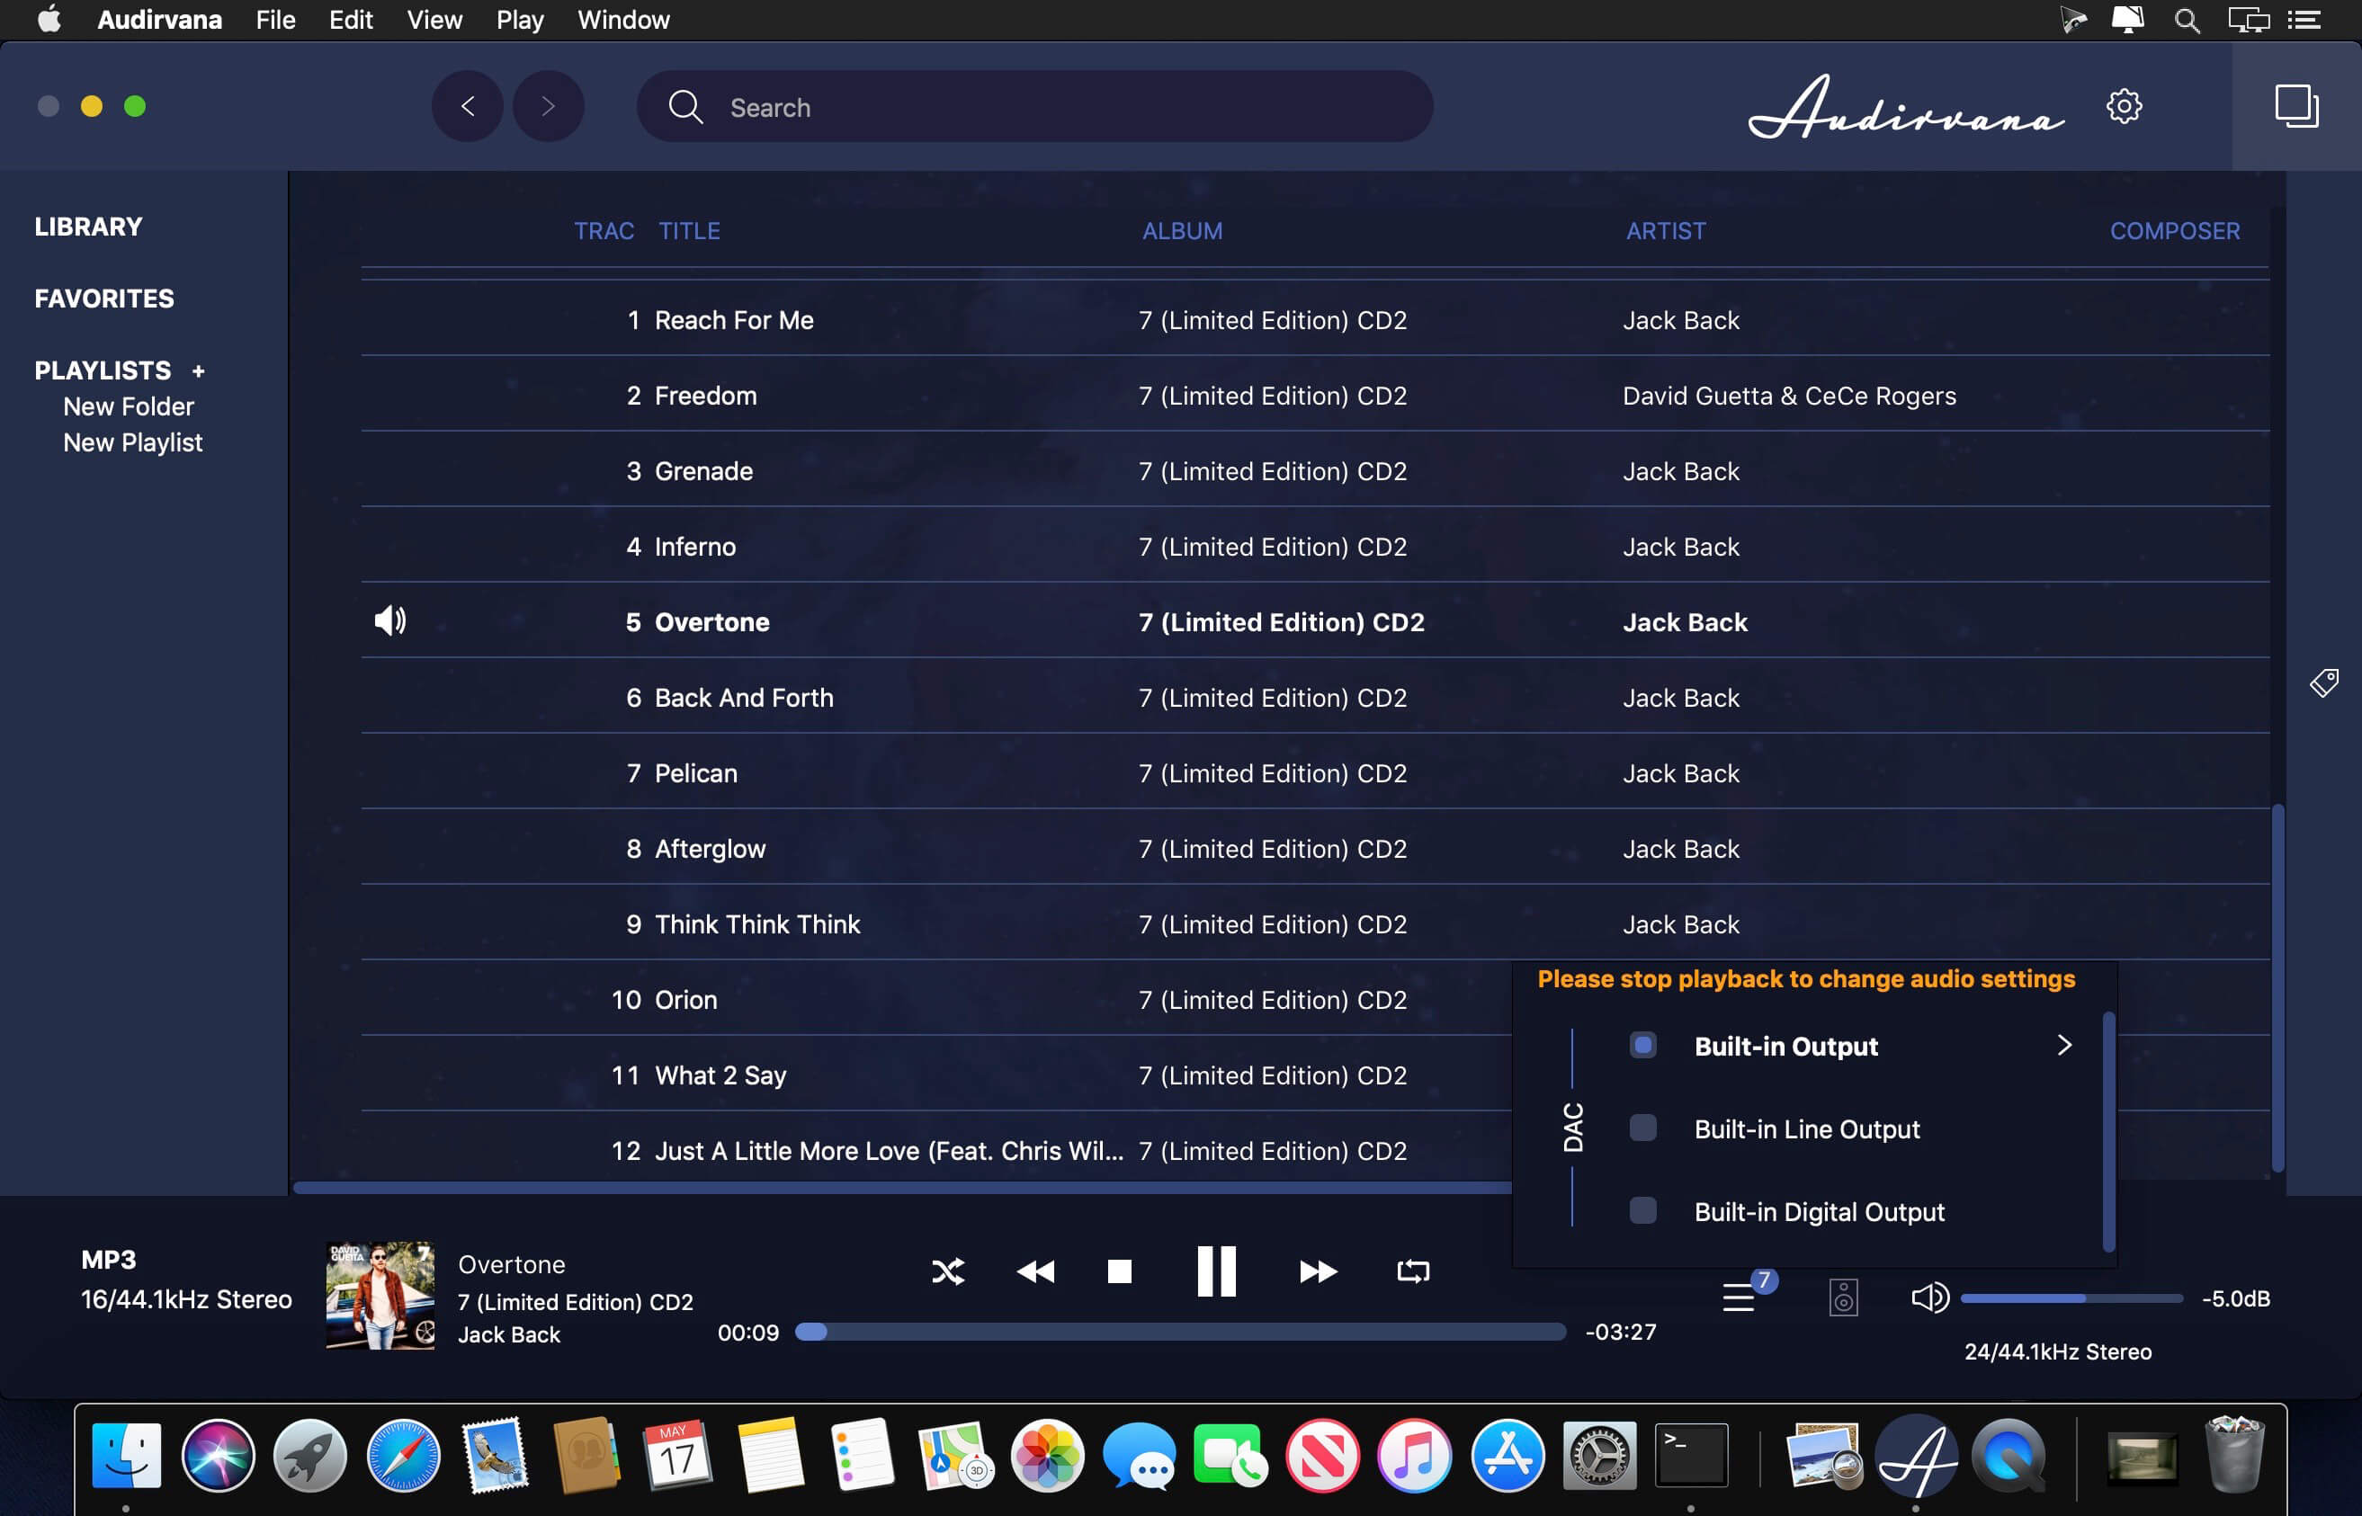Screen dimensions: 2362x1516
Task: Open the Play menu in the menu bar
Action: click(519, 20)
